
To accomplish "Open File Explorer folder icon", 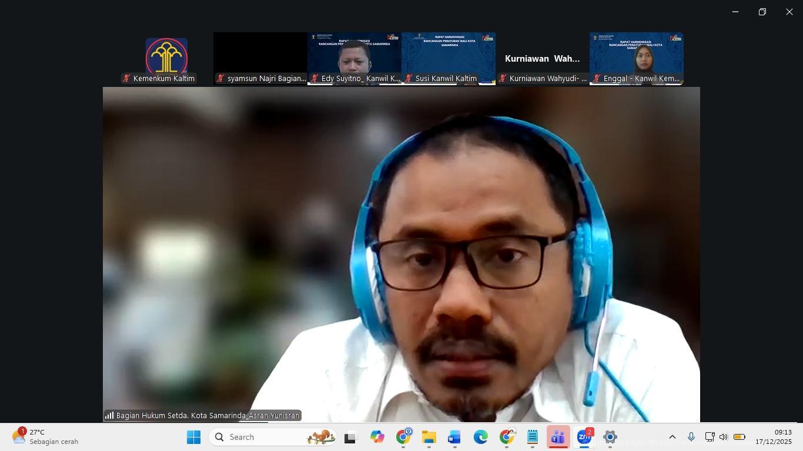I will (x=429, y=437).
